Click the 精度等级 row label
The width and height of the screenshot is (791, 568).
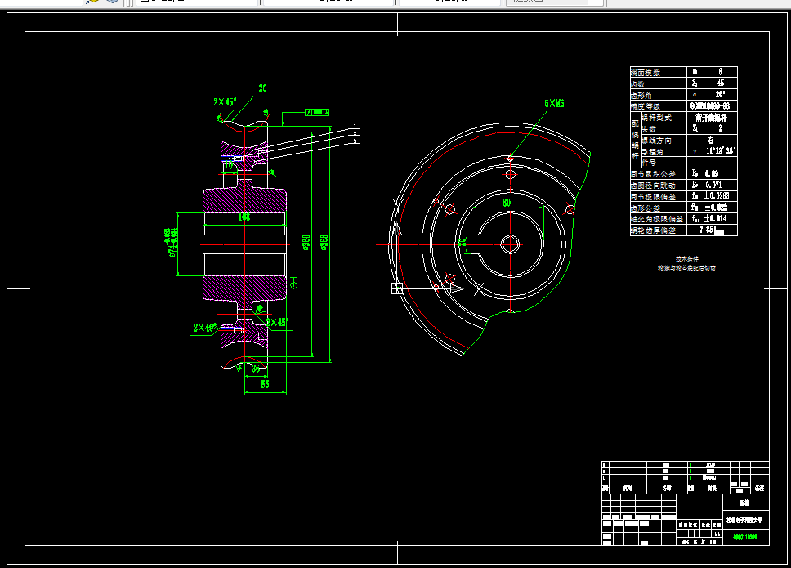point(646,106)
